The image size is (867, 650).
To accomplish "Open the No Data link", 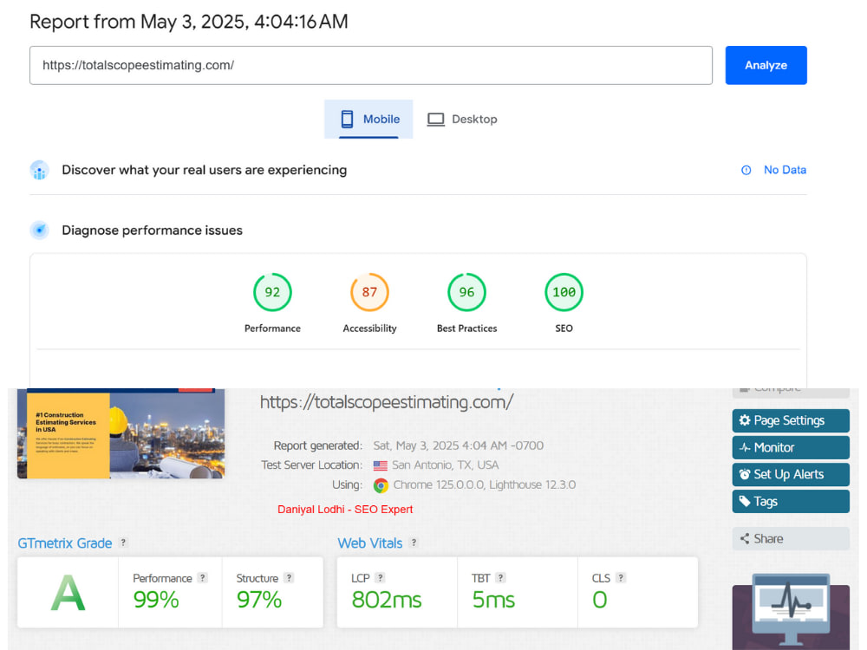I will (785, 170).
